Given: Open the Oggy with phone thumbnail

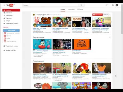Looking at the screenshot, I should 101,68.
